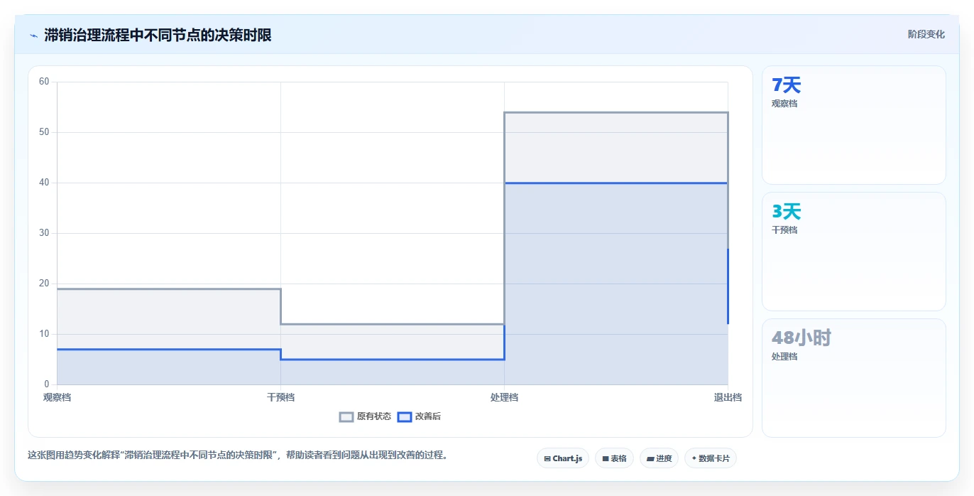Open the 7天 观察档 card
Viewport: 974px width, 496px height.
point(853,125)
